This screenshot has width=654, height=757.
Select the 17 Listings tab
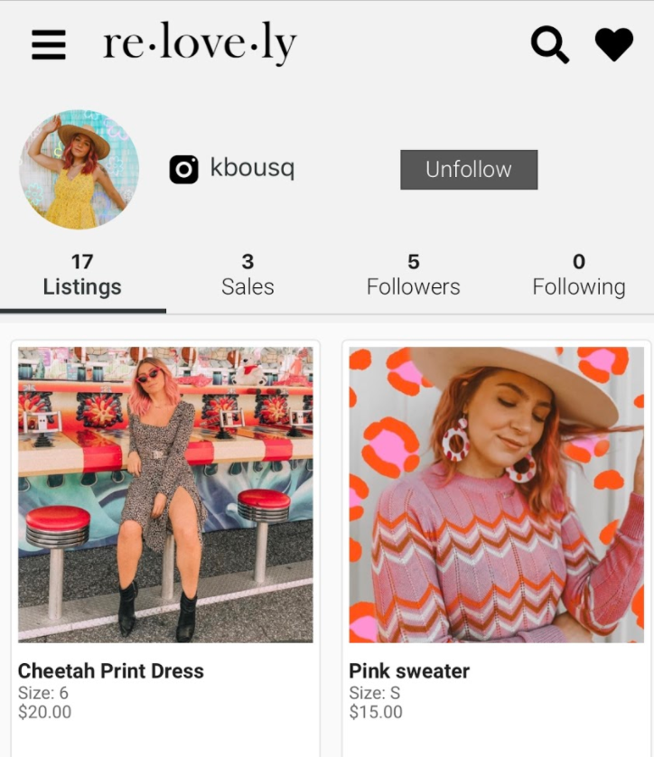coord(82,276)
